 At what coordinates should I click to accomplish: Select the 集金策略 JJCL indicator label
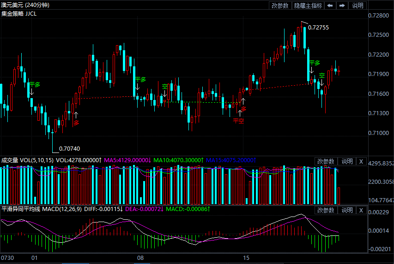[x=19, y=14]
